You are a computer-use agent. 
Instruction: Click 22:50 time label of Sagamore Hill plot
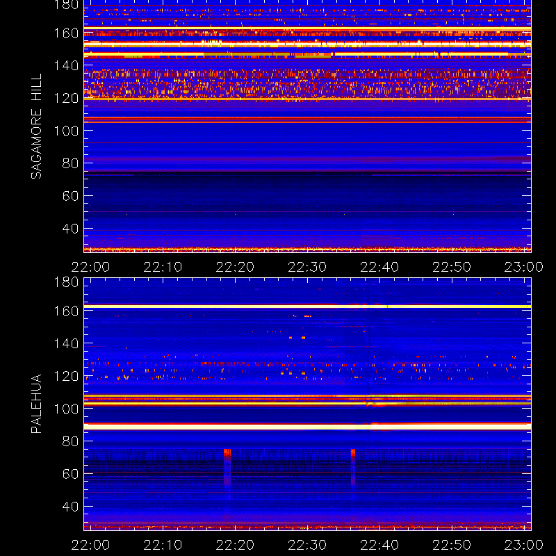tap(452, 267)
